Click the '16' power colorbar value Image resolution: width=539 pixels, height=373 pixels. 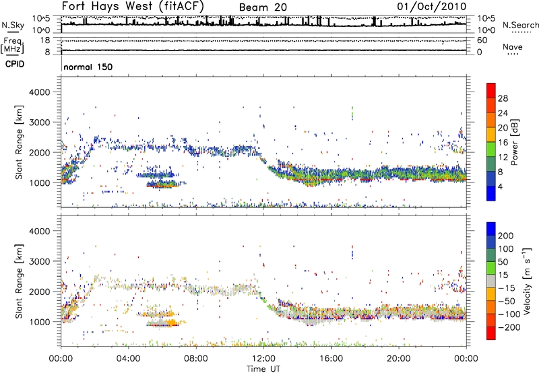coord(503,143)
